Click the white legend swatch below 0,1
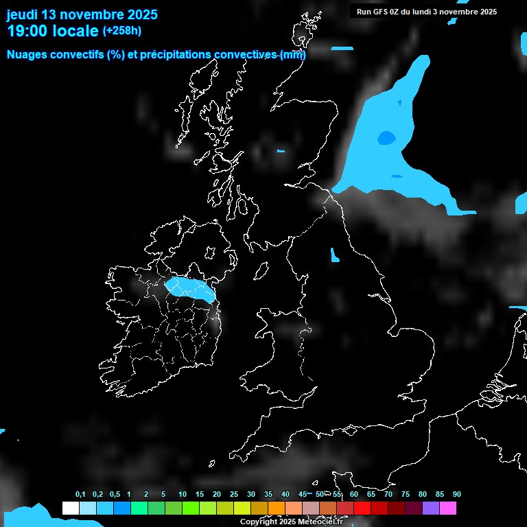This screenshot has height=527, width=527. pyautogui.click(x=70, y=508)
